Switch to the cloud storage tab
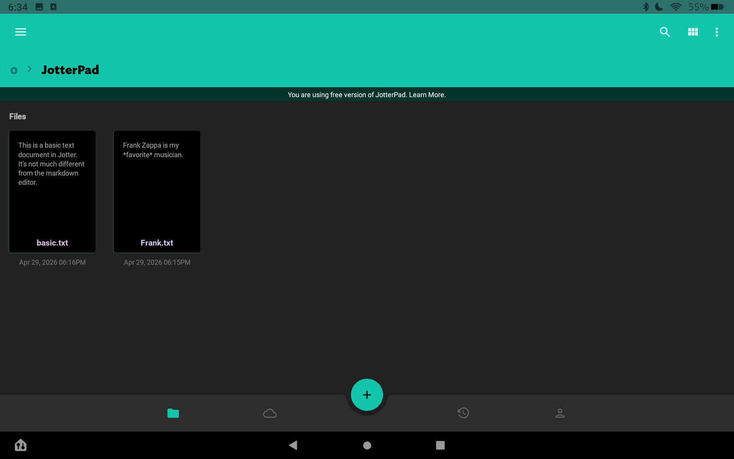 pos(270,413)
